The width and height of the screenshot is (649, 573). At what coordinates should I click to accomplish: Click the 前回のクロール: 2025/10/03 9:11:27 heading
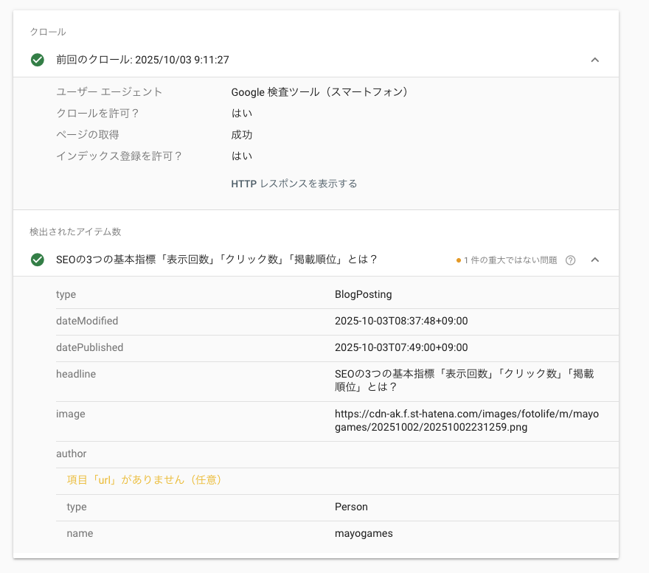click(x=142, y=60)
